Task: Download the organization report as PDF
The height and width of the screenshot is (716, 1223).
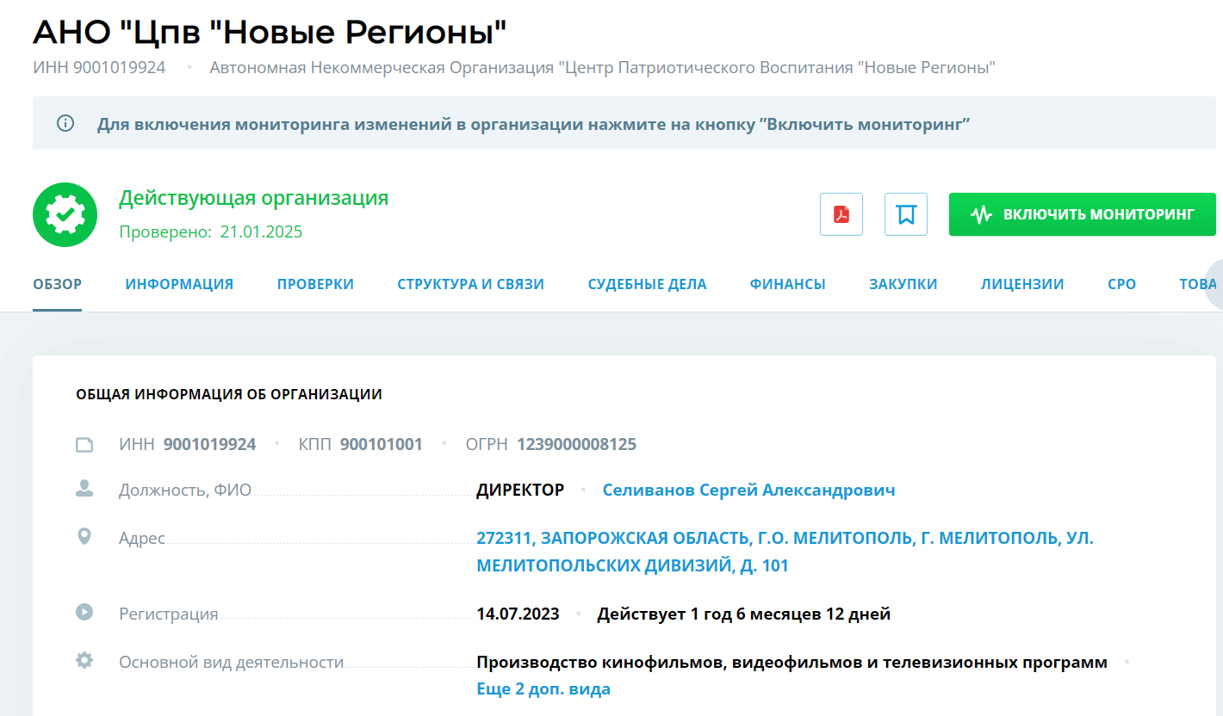Action: tap(841, 214)
